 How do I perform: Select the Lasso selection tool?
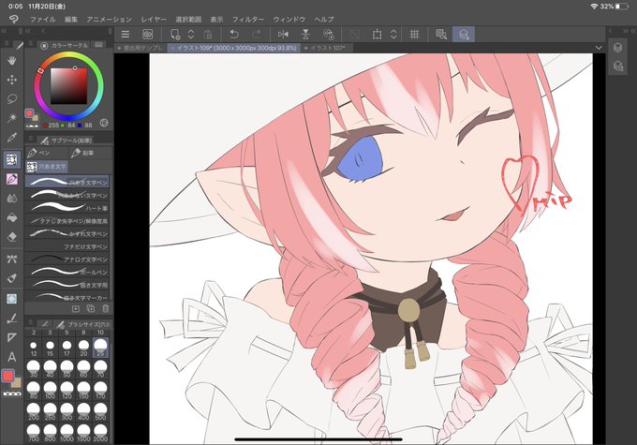point(12,98)
